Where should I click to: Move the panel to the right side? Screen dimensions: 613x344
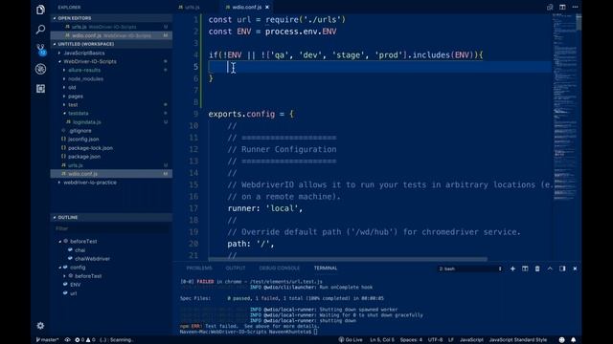click(562, 269)
